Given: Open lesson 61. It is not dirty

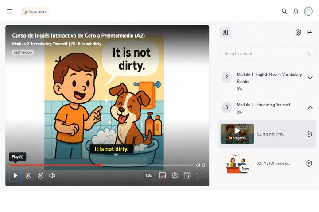Looking at the screenshot, I should 270,134.
